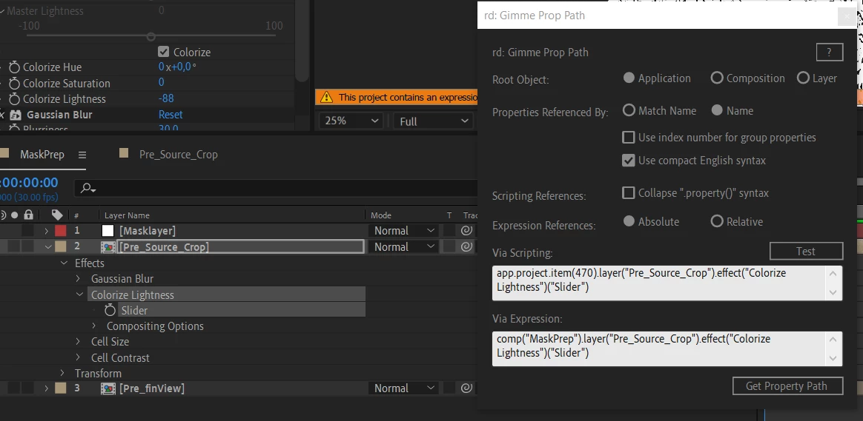Click the warning icon in expression banner
Viewport: 863px width, 421px height.
click(326, 97)
